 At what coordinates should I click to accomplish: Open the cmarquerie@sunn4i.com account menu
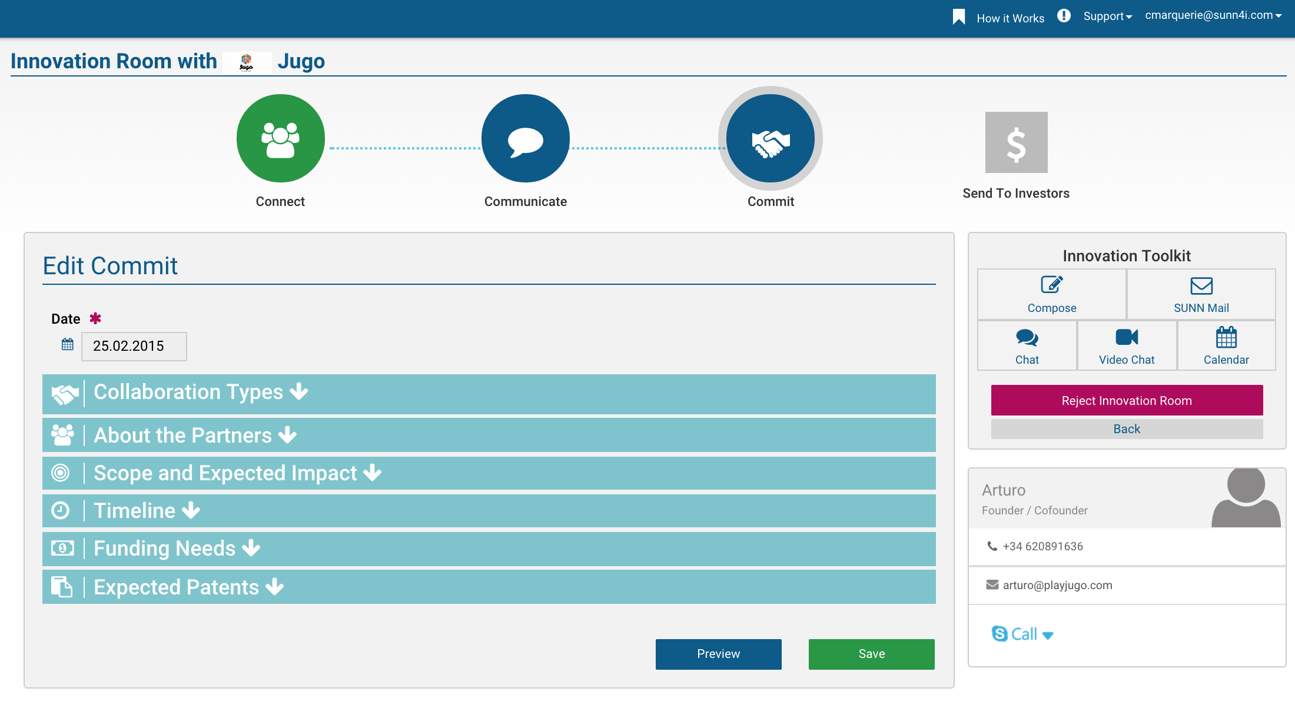point(1213,15)
